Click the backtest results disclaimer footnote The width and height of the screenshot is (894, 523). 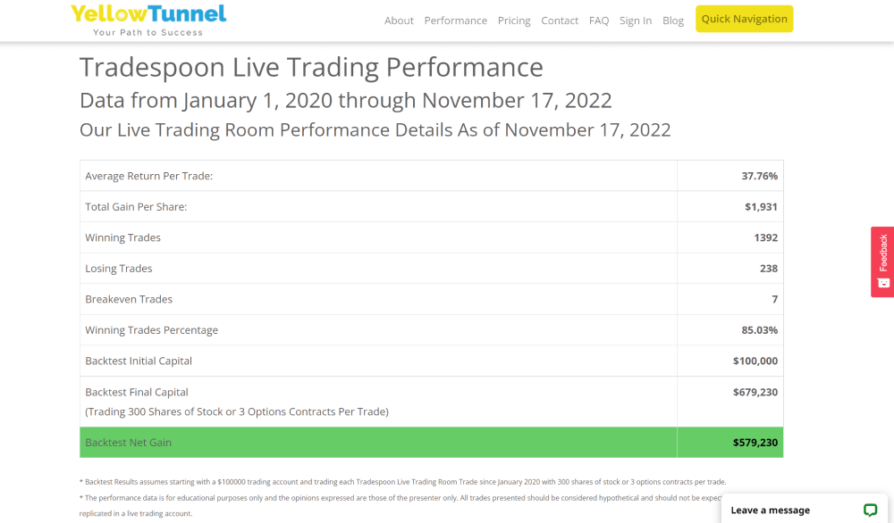tap(402, 481)
